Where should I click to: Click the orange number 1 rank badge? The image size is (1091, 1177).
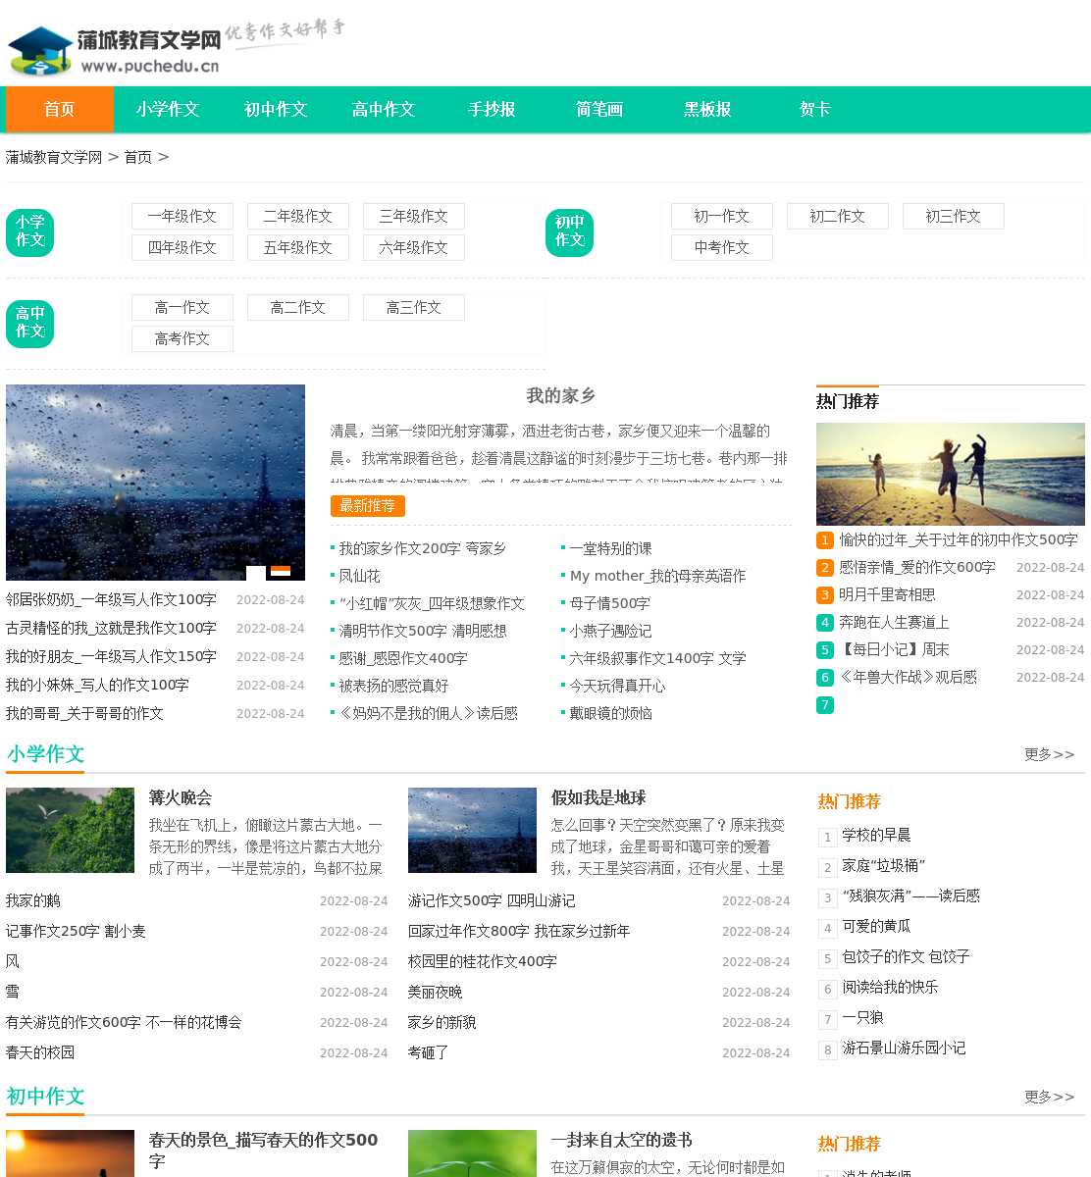tap(825, 540)
